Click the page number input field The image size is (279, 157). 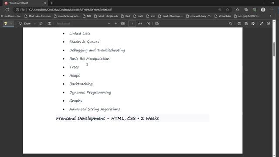(x=132, y=24)
